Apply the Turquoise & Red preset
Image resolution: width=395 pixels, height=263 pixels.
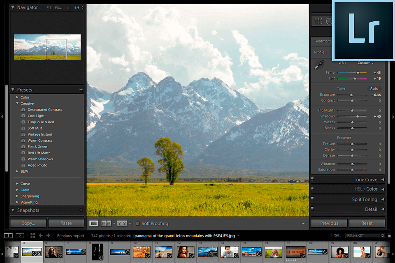tap(41, 122)
